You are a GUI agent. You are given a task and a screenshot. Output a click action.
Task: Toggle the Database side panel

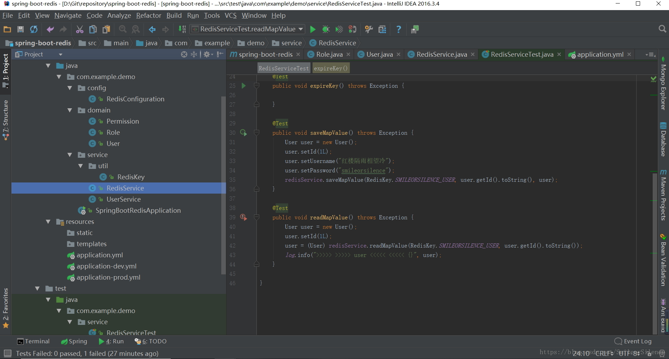point(663,139)
